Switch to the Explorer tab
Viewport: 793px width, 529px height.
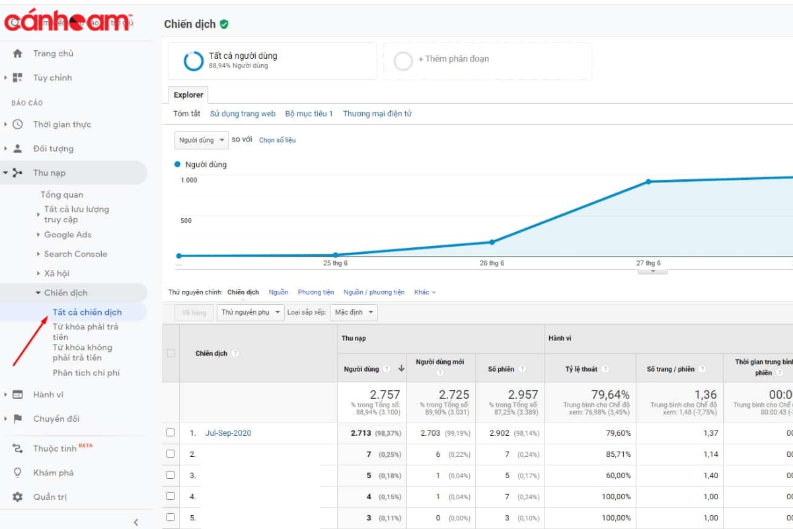click(188, 95)
